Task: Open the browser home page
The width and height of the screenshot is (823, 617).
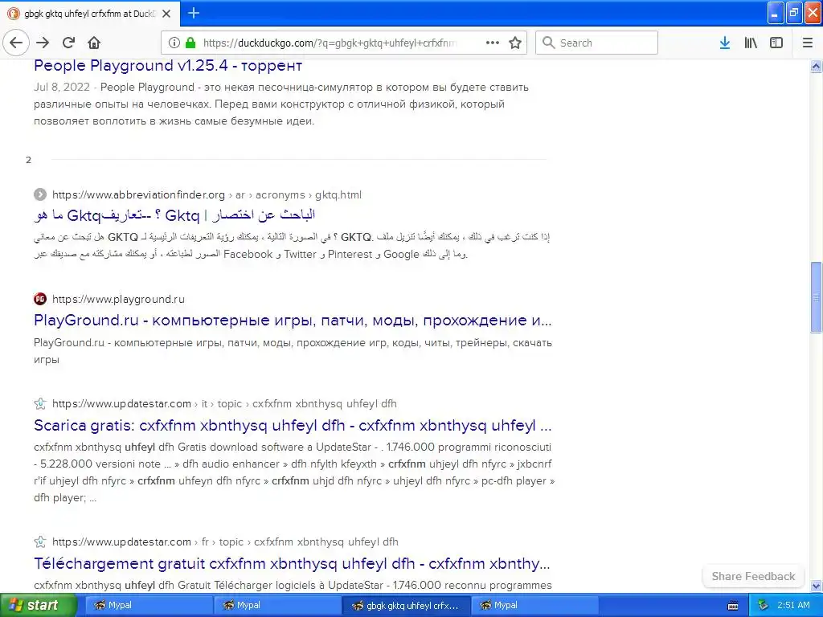Action: [x=94, y=43]
